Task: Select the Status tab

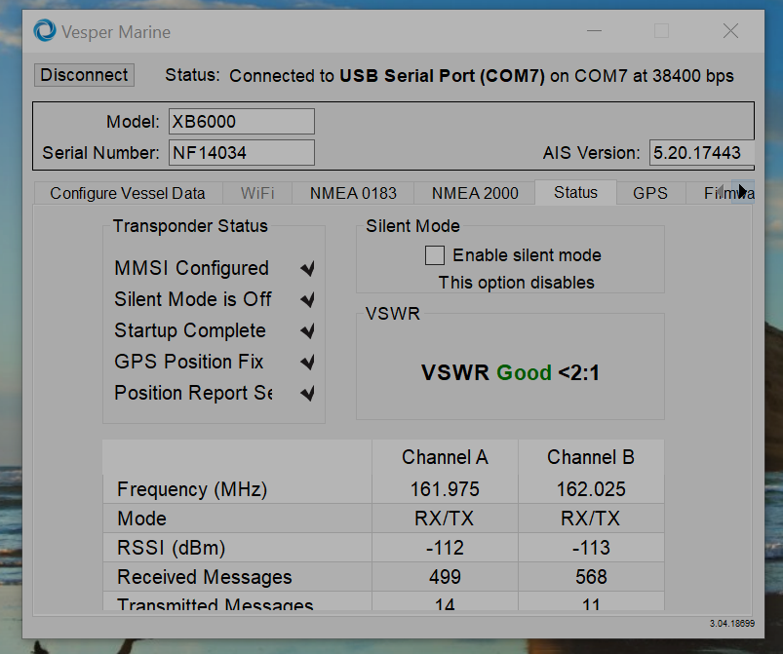Action: tap(575, 192)
